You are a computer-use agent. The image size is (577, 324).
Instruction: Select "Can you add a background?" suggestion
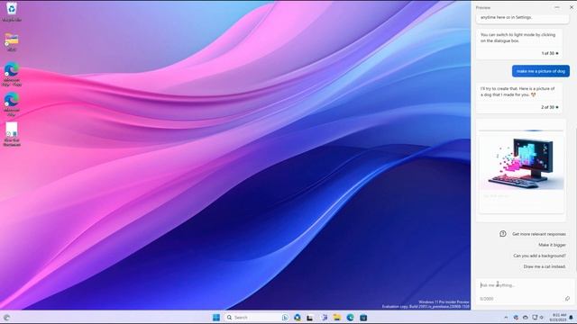[x=539, y=256]
